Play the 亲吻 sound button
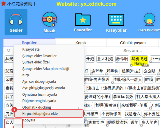The height and width of the screenshot is (128, 160). [x=9, y=80]
